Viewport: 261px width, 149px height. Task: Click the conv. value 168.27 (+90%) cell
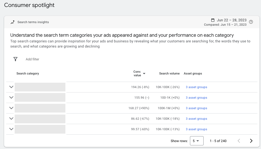[139, 108]
